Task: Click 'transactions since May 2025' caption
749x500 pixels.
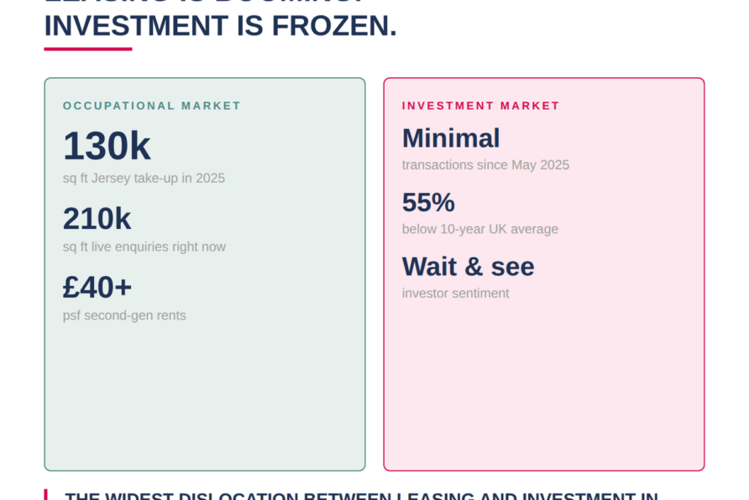Action: (485, 165)
